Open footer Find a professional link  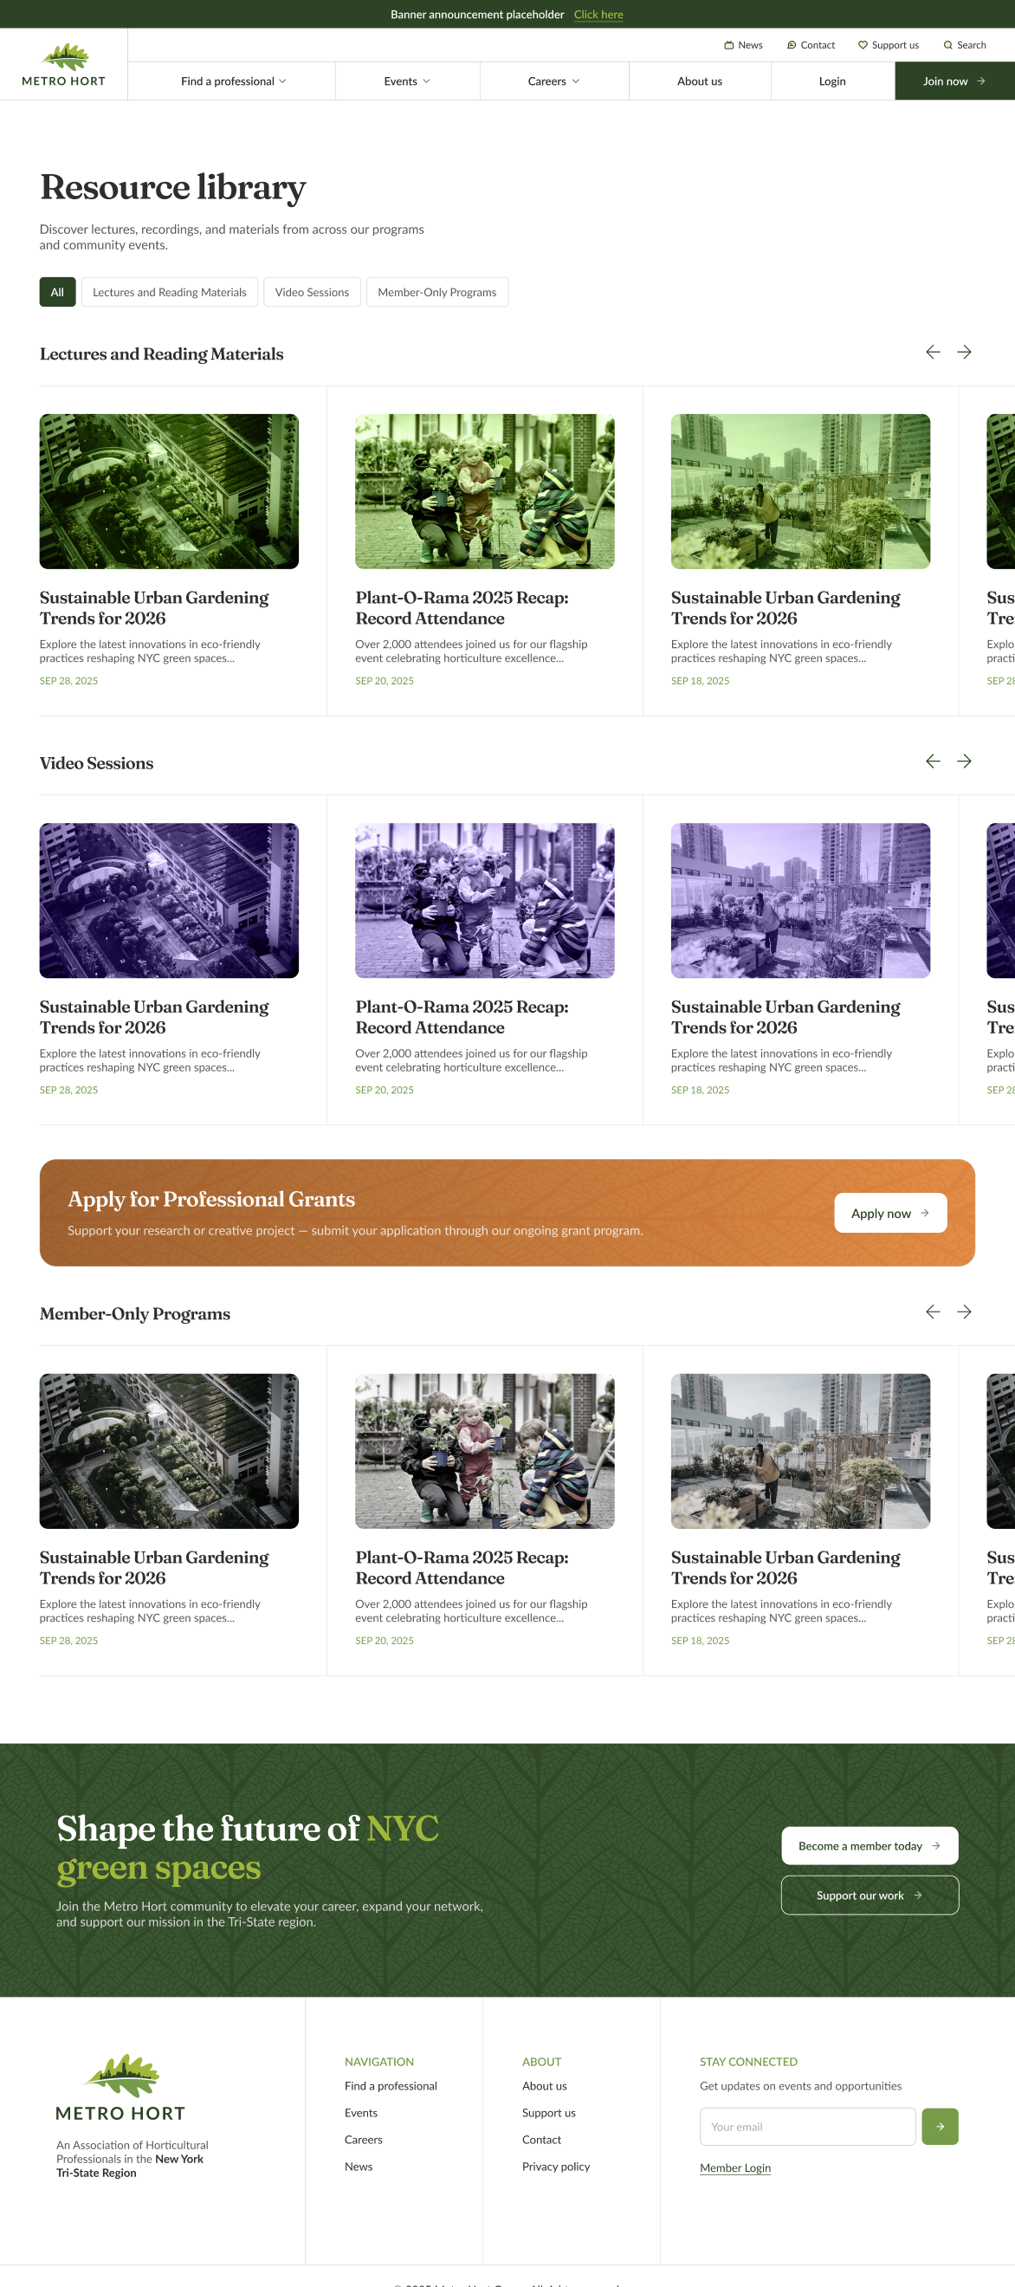391,2086
